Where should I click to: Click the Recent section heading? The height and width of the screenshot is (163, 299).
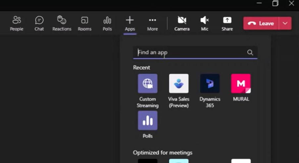pyautogui.click(x=141, y=68)
